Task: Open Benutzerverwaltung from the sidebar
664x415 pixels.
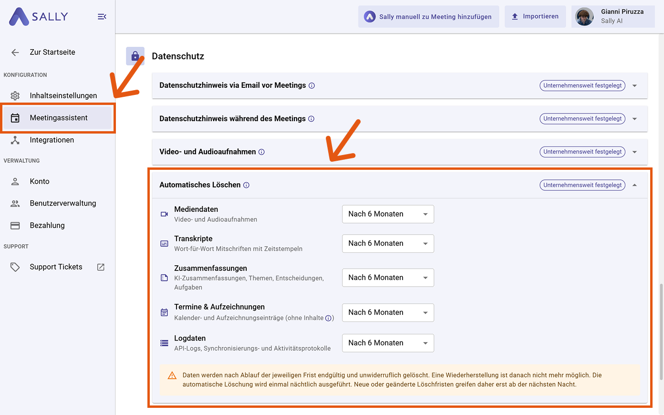Action: coord(62,203)
